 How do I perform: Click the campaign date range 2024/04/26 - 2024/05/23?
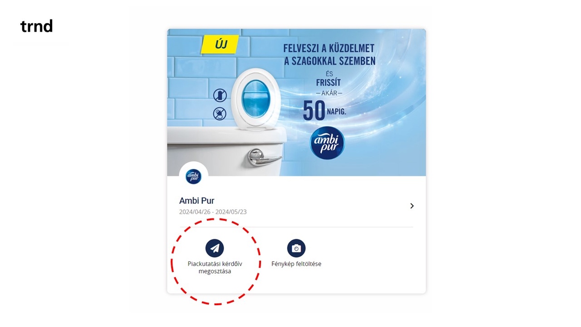point(213,212)
